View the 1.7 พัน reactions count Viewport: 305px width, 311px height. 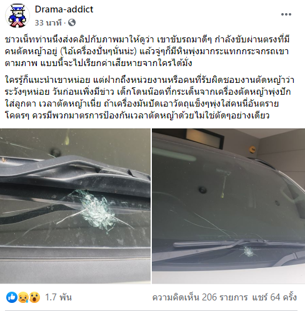(x=58, y=297)
